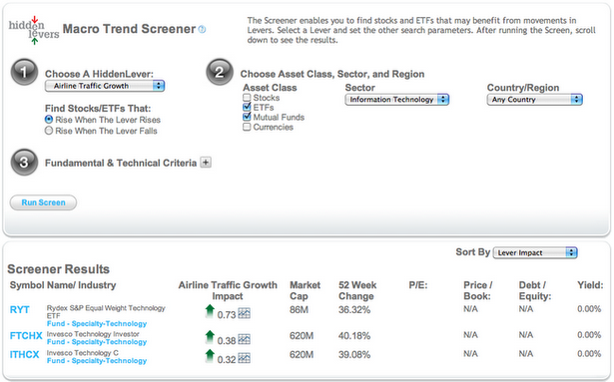Click the green up arrow for FTCHX impact
The width and height of the screenshot is (614, 382).
[x=210, y=337]
